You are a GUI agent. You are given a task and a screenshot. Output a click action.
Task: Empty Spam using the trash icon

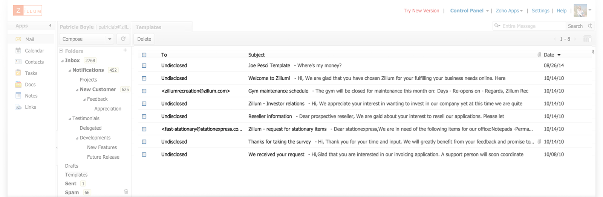pos(126,192)
